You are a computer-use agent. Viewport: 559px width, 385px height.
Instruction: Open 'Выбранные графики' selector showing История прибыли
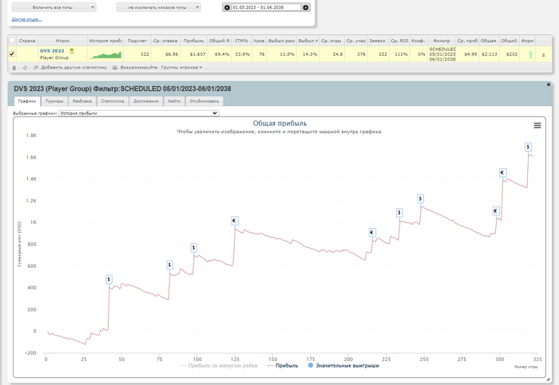point(139,113)
